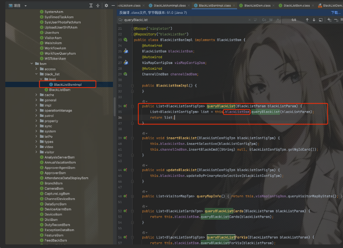343x248 pixels.
Task: Click autowired gutter icon on line 25
Action: (x=126, y=51)
